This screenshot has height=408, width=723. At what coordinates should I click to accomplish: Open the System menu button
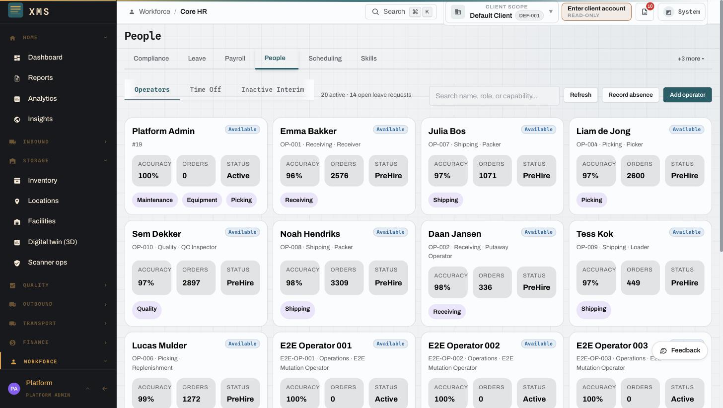pyautogui.click(x=682, y=12)
